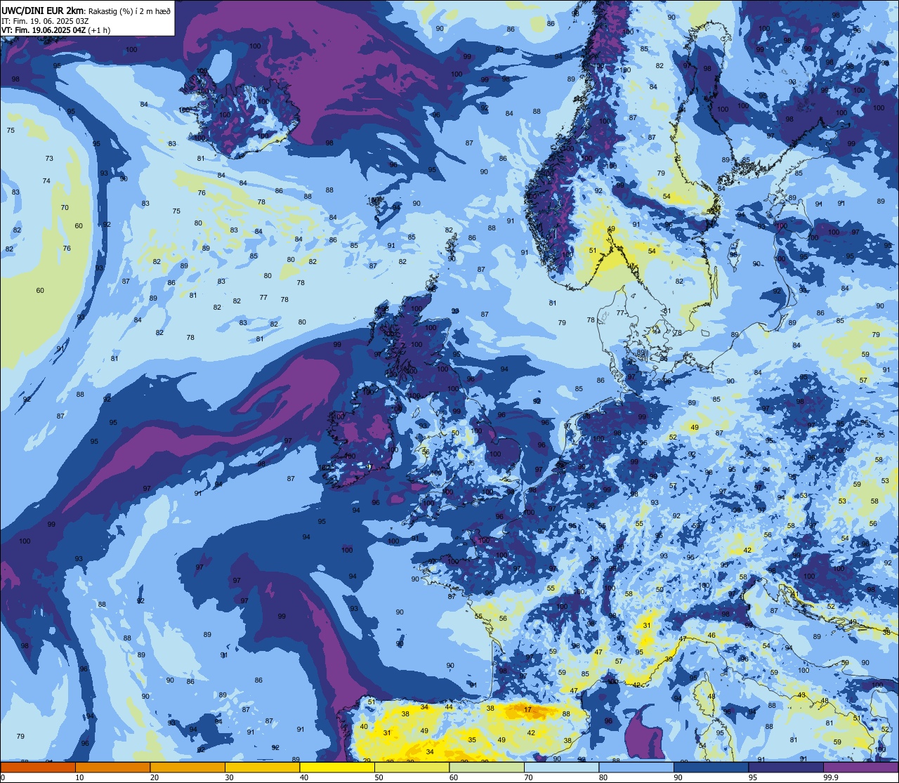This screenshot has width=899, height=783.
Task: Click the legend color band between 10 and 20
Action: pyautogui.click(x=112, y=767)
